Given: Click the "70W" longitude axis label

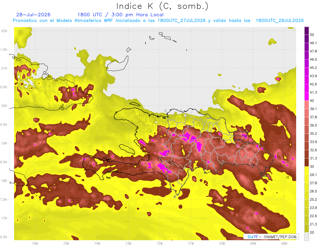Looking at the screenshot, I should coord(222,243).
